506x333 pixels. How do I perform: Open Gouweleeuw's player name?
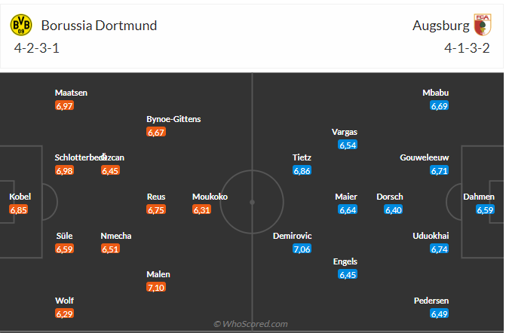click(425, 157)
